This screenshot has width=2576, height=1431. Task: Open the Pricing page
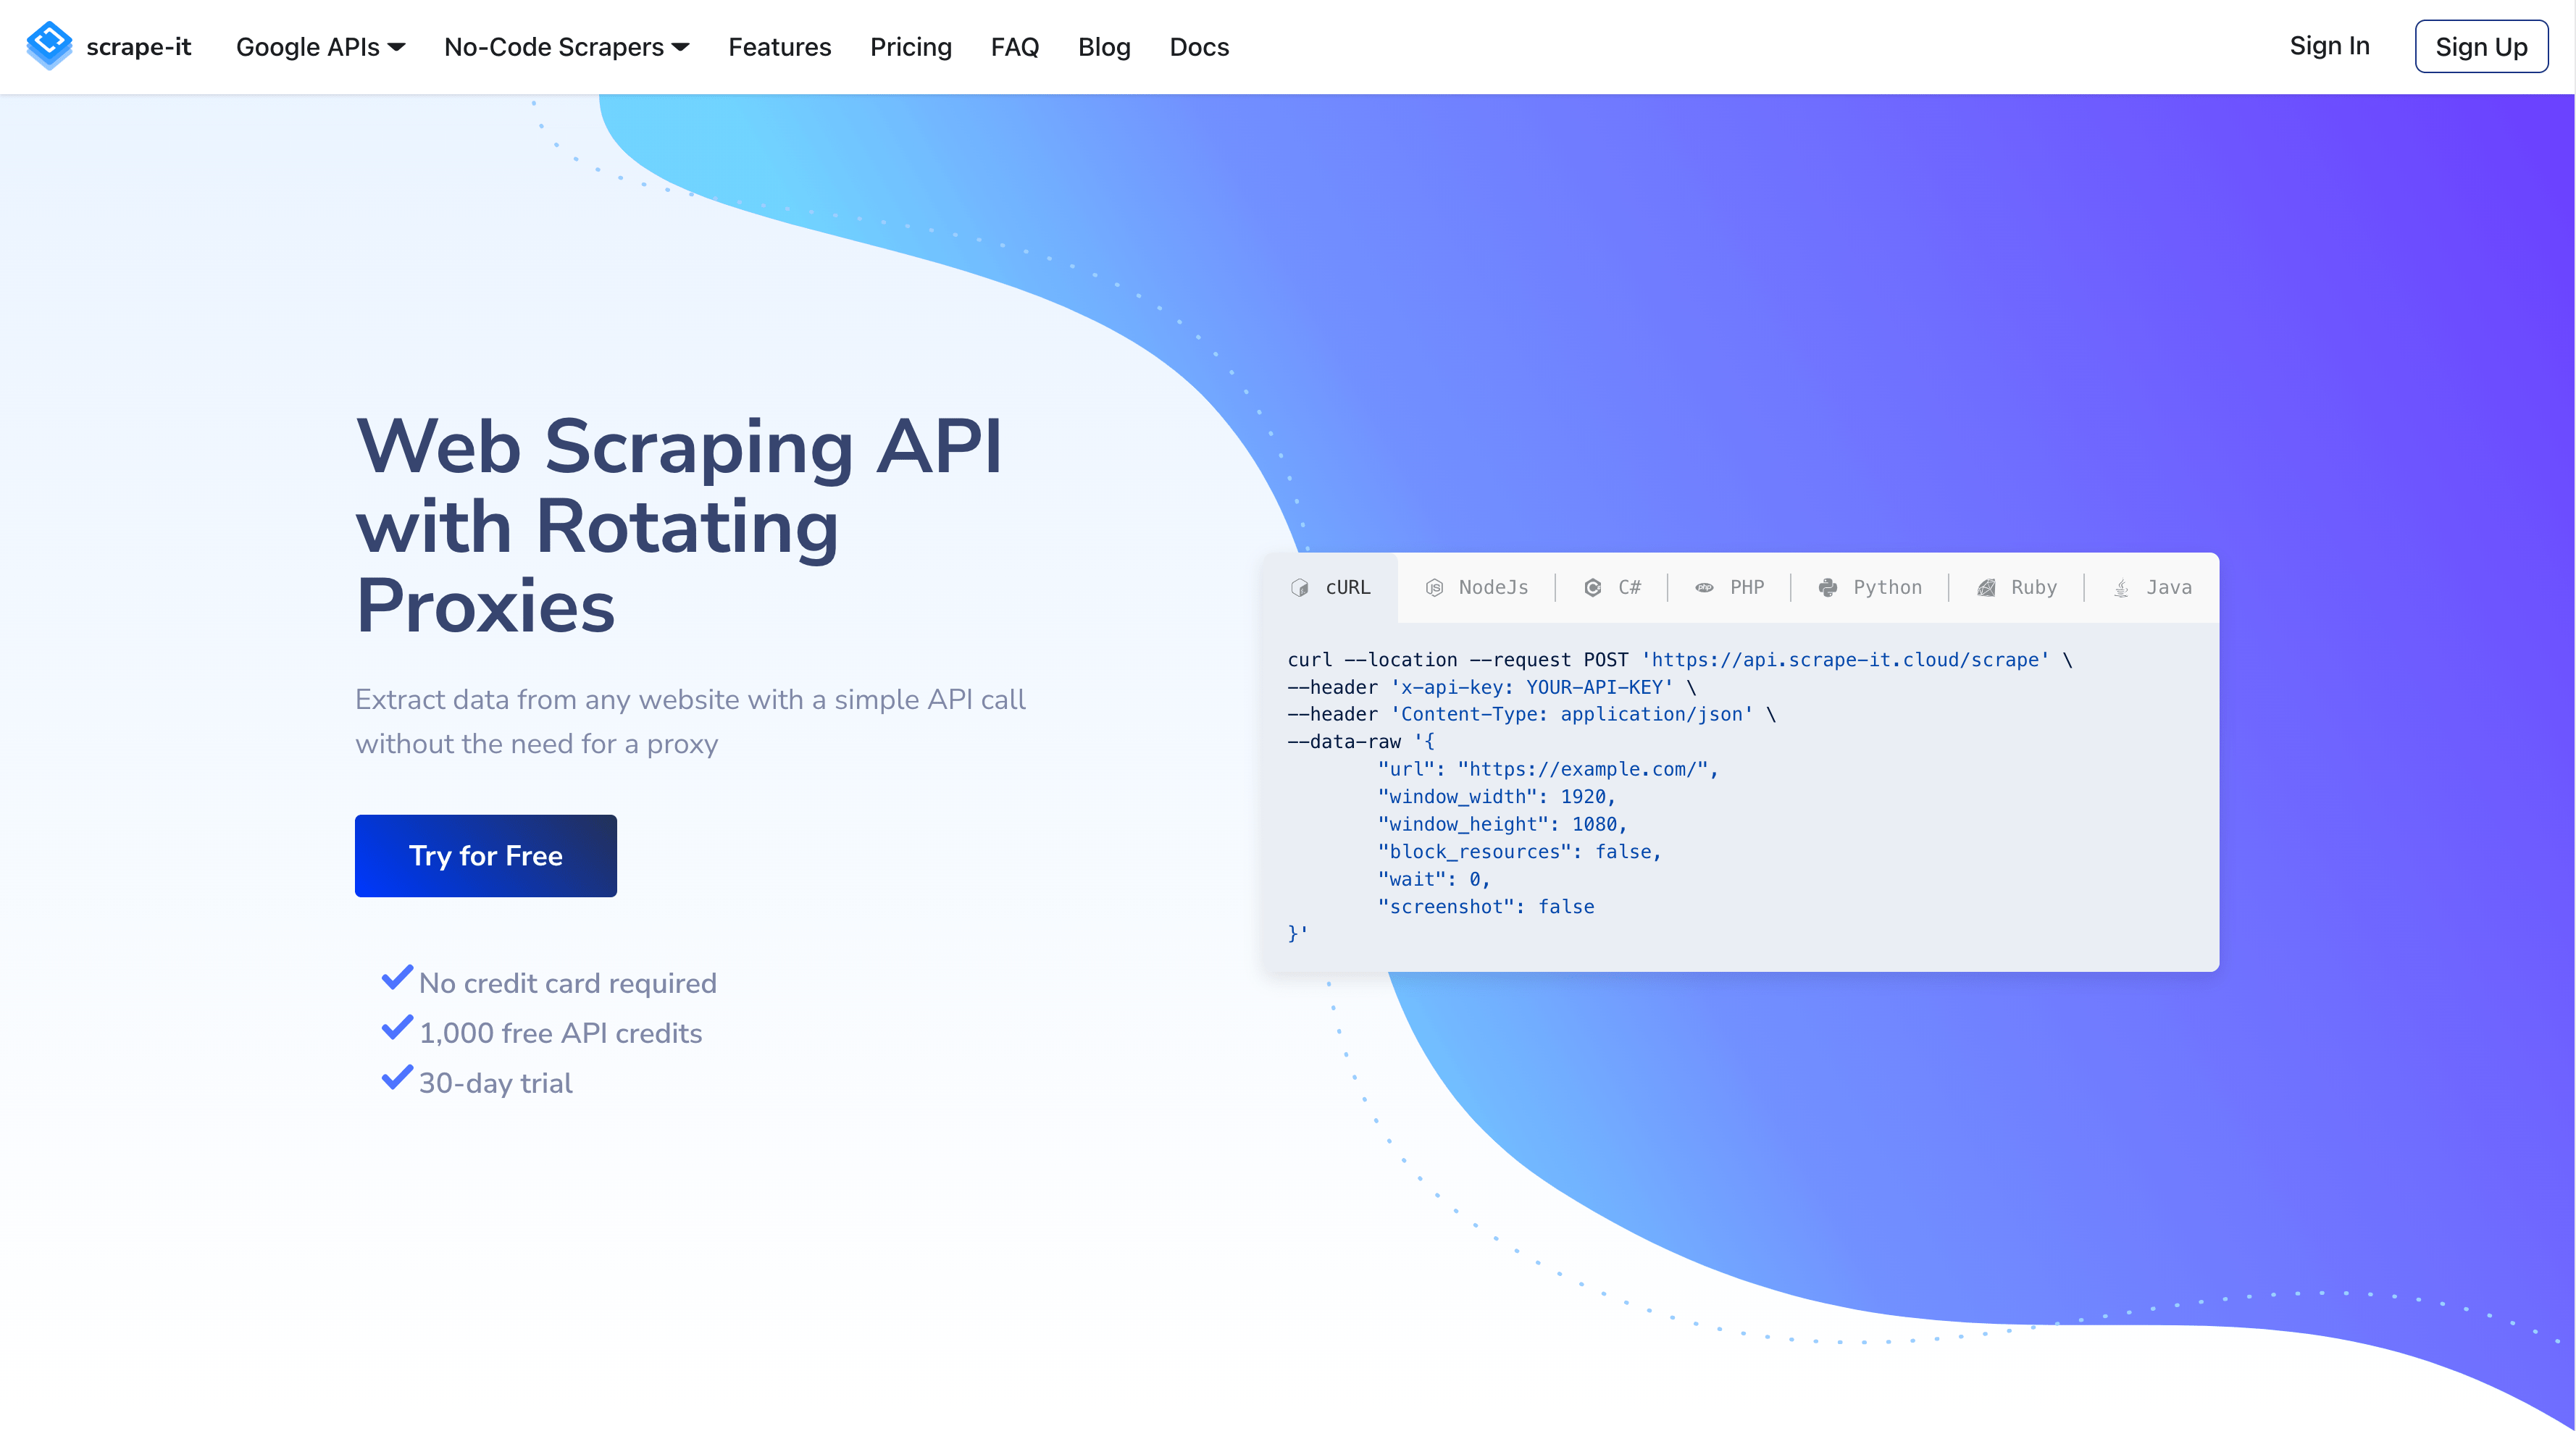pyautogui.click(x=910, y=47)
